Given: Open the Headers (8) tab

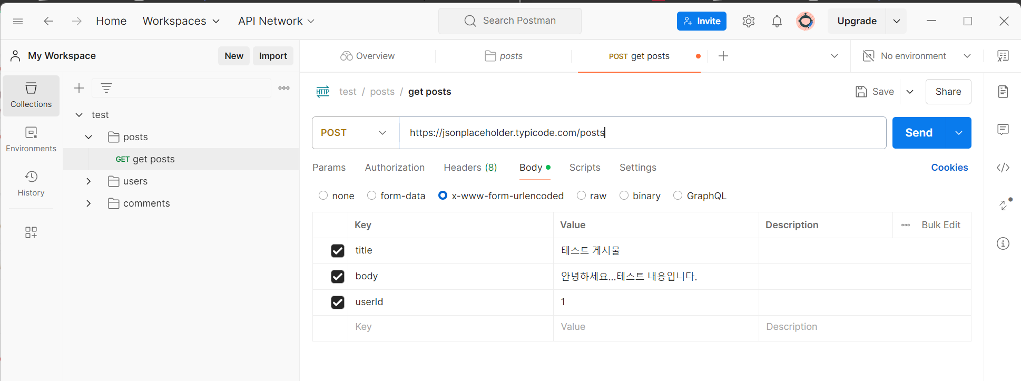Looking at the screenshot, I should pyautogui.click(x=470, y=168).
